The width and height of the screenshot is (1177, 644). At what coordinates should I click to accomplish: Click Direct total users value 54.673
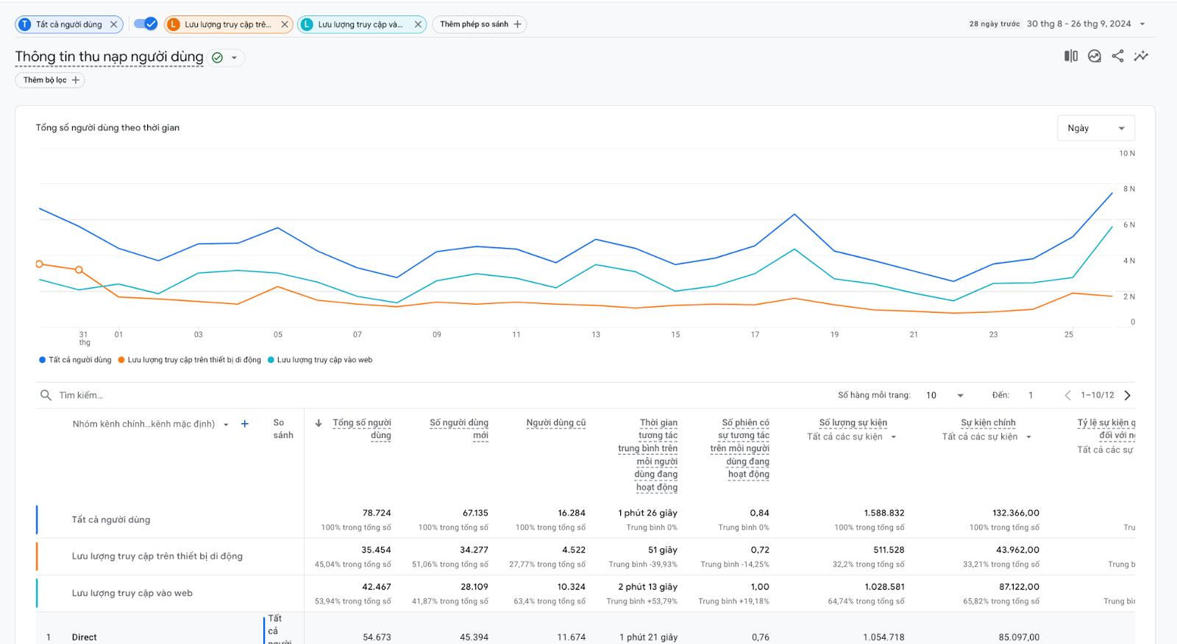tap(377, 637)
